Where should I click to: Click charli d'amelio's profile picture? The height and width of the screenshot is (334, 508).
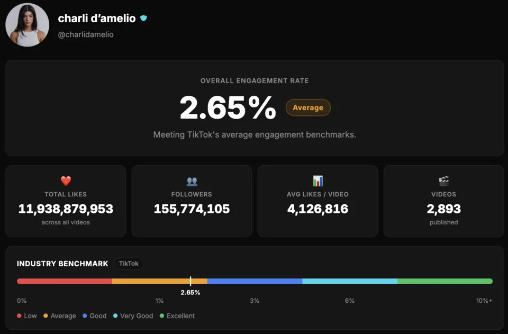[x=27, y=24]
